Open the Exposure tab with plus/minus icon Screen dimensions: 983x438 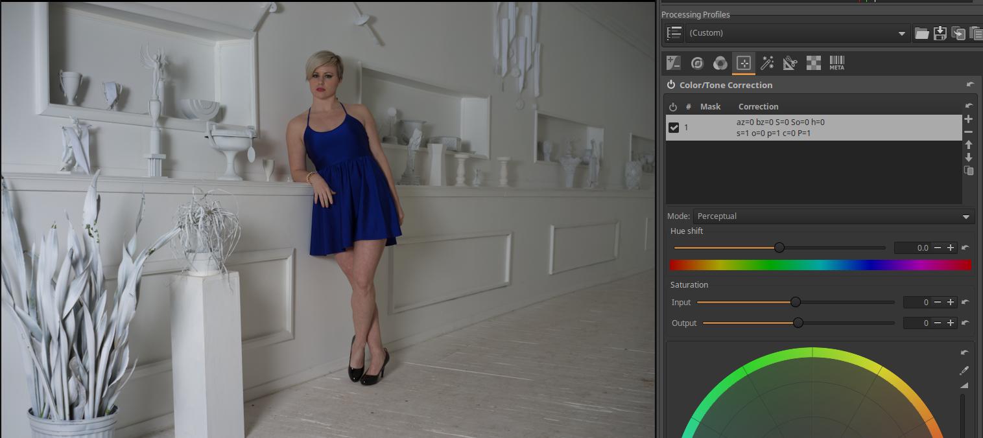pyautogui.click(x=674, y=63)
